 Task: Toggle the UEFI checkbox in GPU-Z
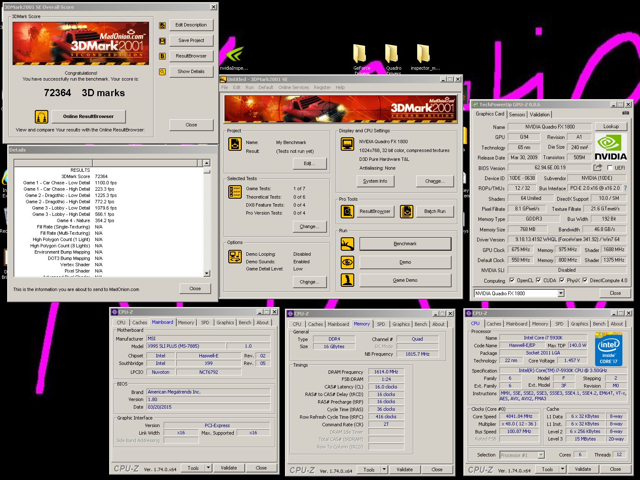click(610, 168)
